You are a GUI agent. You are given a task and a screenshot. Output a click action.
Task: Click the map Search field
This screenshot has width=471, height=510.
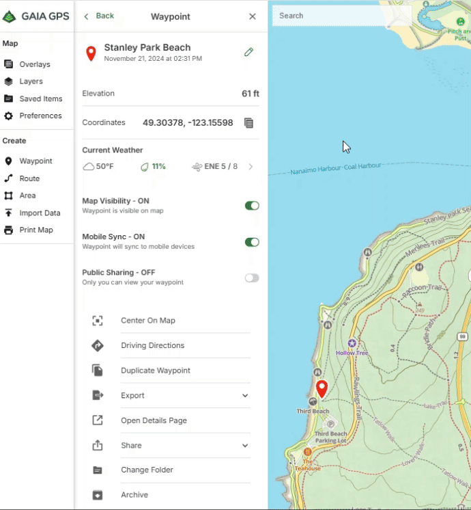pos(342,16)
